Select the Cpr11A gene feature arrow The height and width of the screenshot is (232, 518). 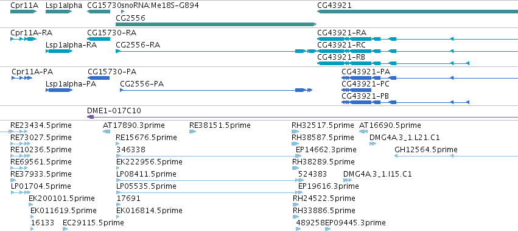tap(24, 12)
